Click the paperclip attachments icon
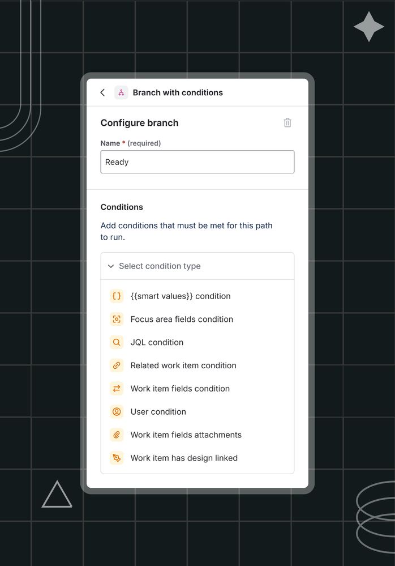Screen dimensions: 395x566 tap(117, 435)
